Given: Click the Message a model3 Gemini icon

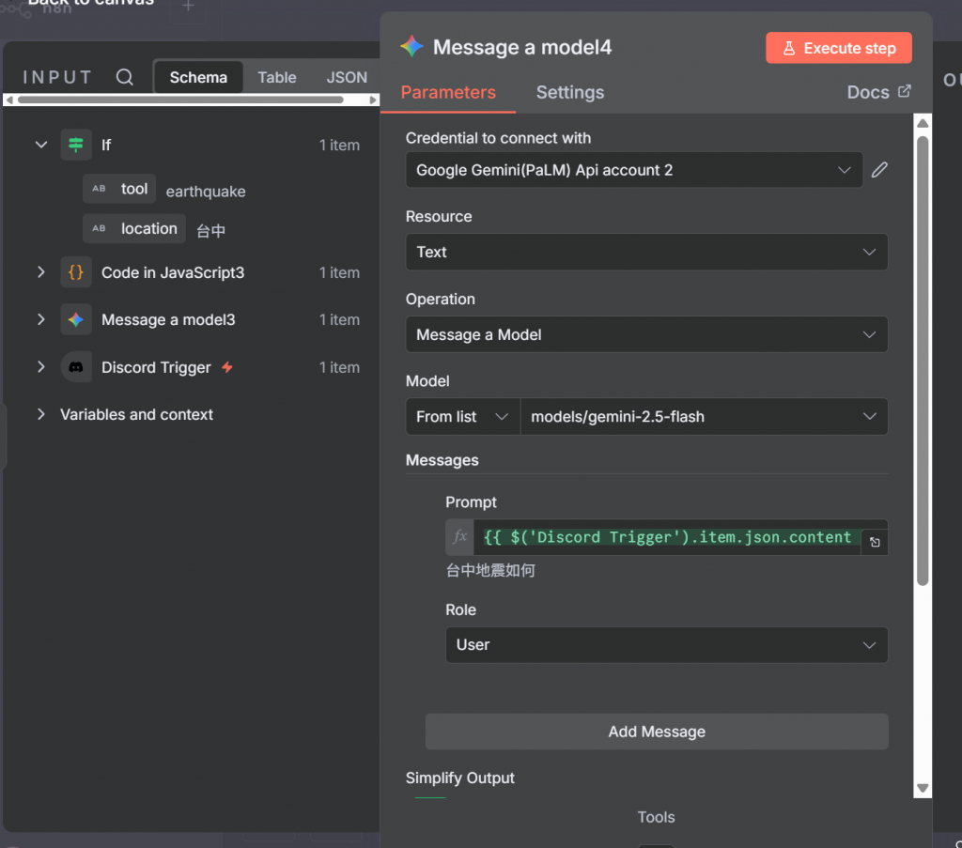Looking at the screenshot, I should point(76,319).
